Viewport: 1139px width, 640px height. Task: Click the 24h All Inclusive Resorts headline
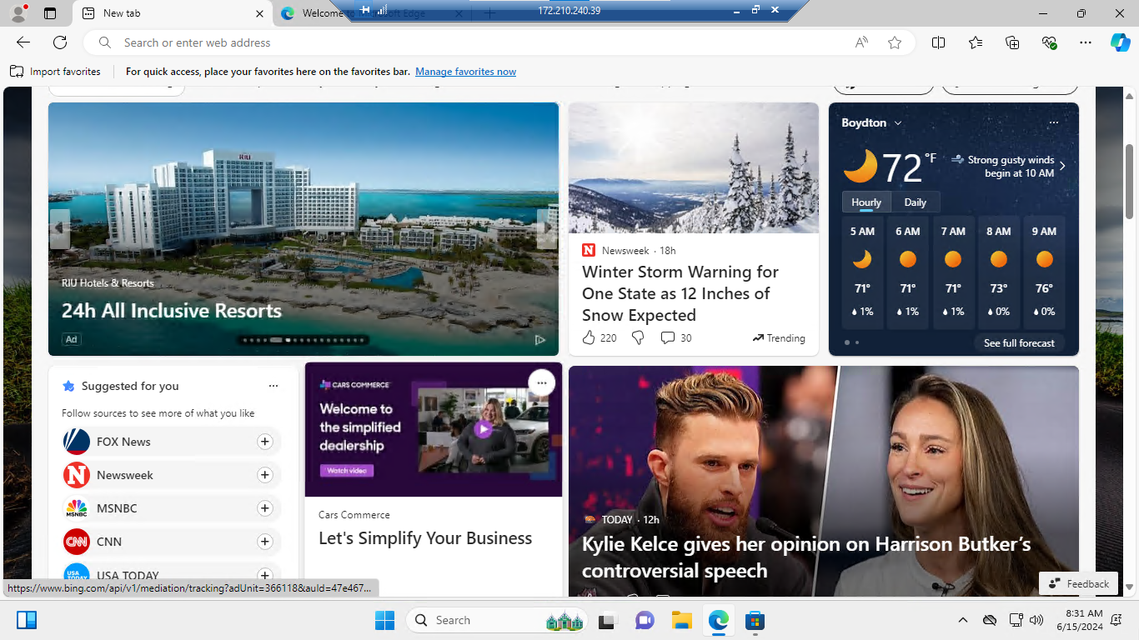[172, 311]
